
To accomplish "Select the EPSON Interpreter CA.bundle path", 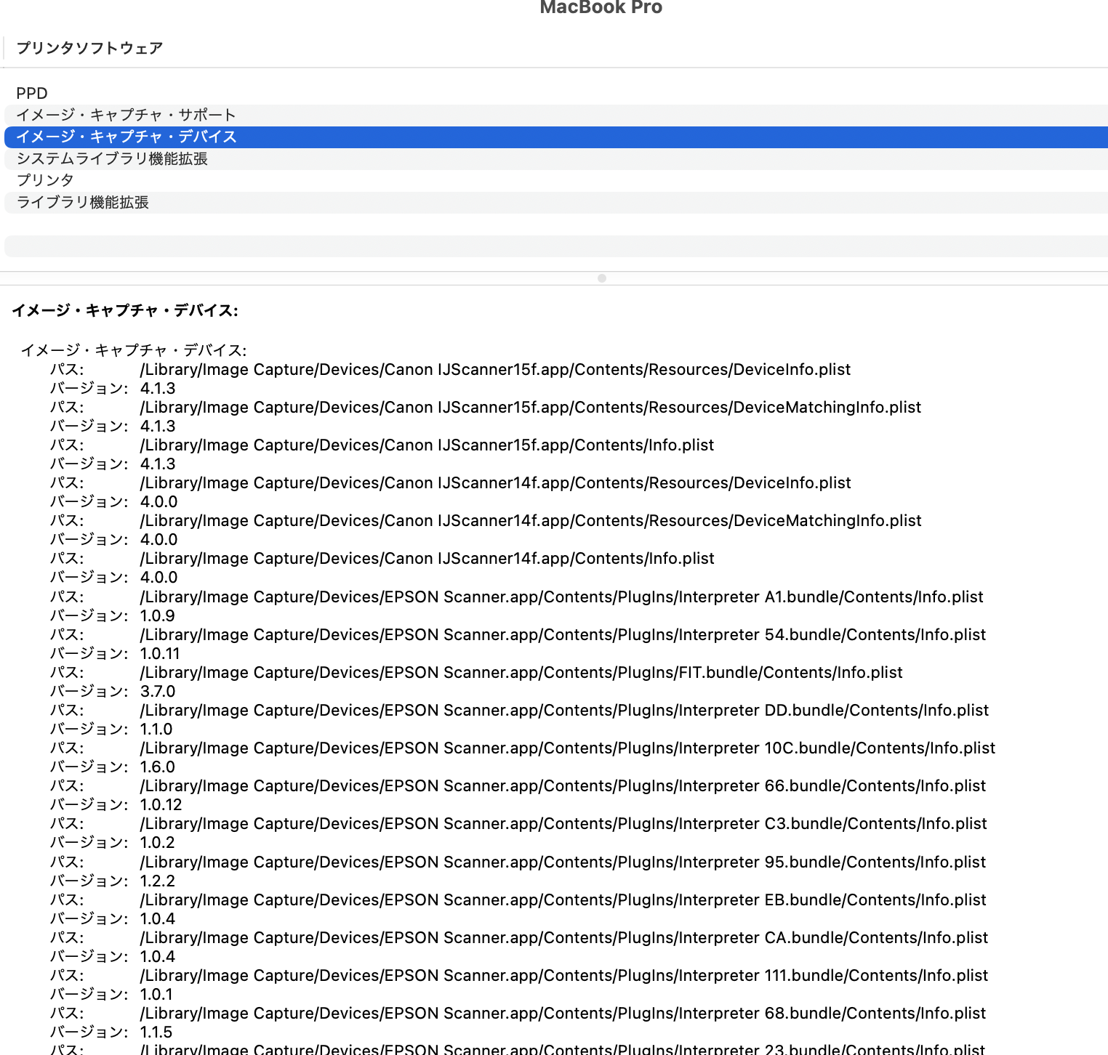I will 564,938.
